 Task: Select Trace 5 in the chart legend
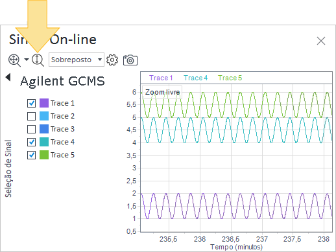pyautogui.click(x=230, y=78)
